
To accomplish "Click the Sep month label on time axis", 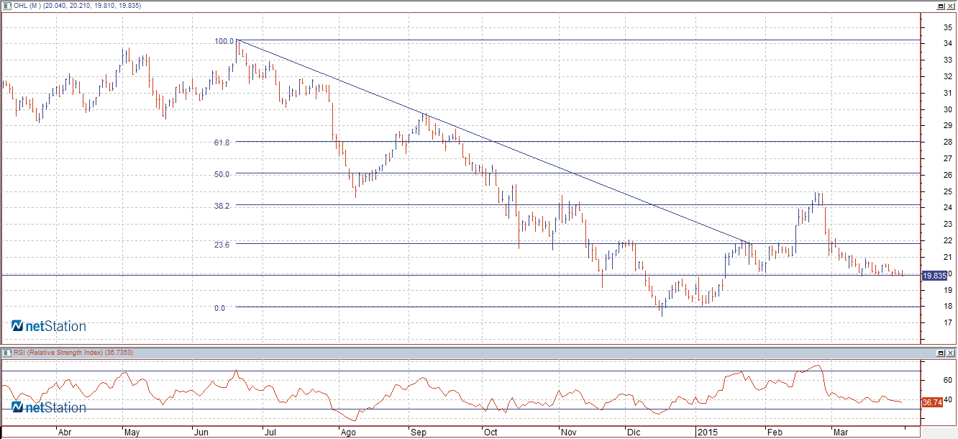I will point(419,433).
